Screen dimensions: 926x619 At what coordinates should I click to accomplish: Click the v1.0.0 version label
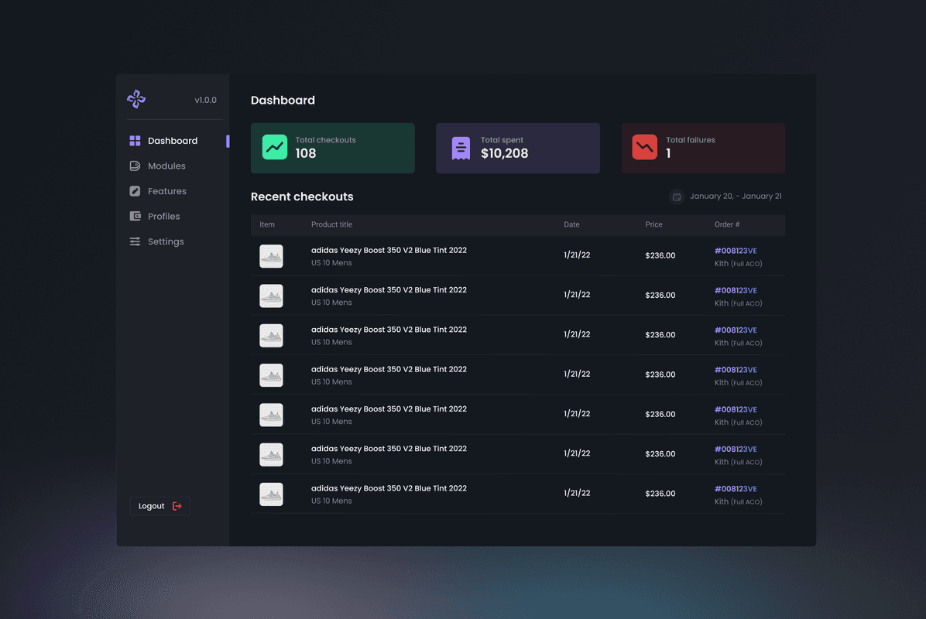tap(206, 99)
